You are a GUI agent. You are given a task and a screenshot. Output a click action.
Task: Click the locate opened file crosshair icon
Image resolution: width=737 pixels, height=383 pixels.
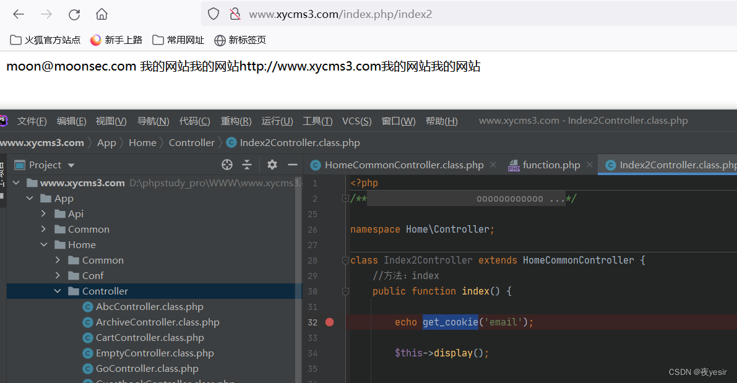(227, 165)
